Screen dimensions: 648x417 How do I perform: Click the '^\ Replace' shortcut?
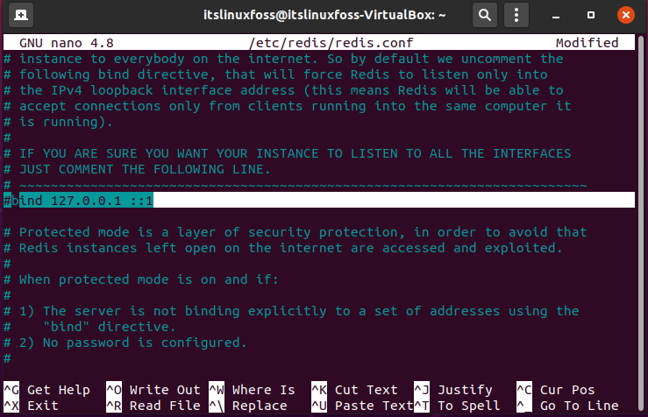point(247,406)
